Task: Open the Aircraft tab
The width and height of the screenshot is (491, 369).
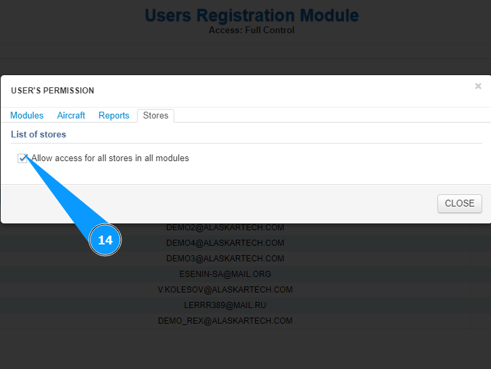Action: tap(71, 116)
